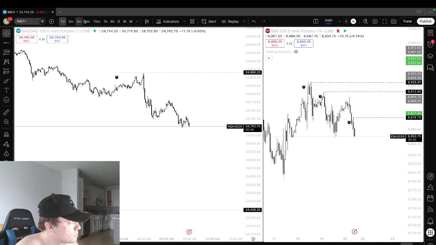Open the apps grid icon in right sidebar
This screenshot has width=436, height=245.
(430, 233)
